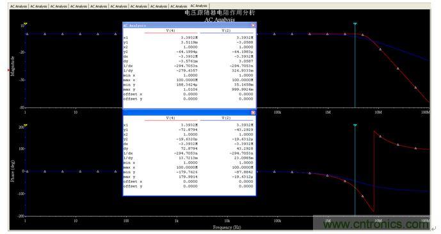Open the www.cntronics.com watermark link
Screen dimensions: 441x234
tap(376, 224)
